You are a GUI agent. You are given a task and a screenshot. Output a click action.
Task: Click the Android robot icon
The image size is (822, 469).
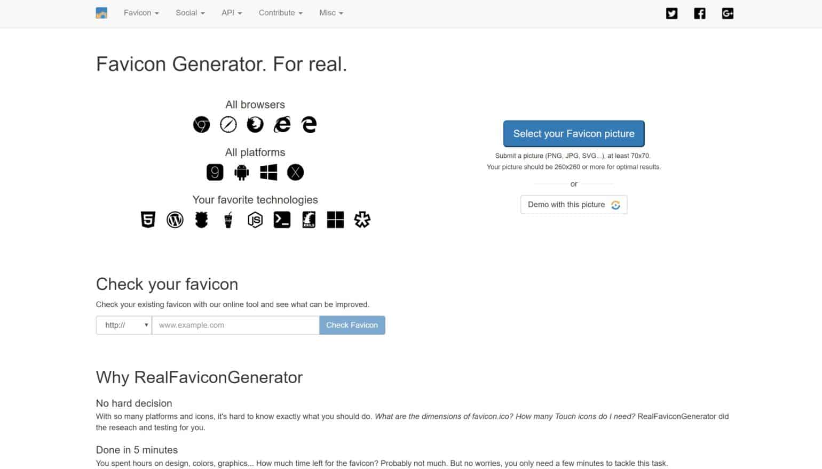coord(242,172)
